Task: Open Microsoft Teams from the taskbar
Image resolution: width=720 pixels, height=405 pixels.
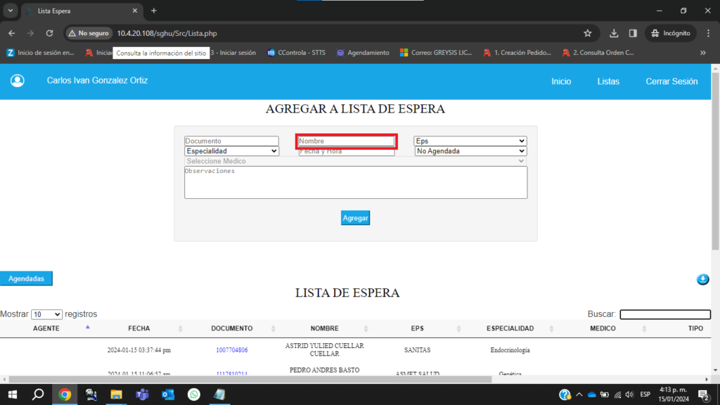Action: point(142,394)
